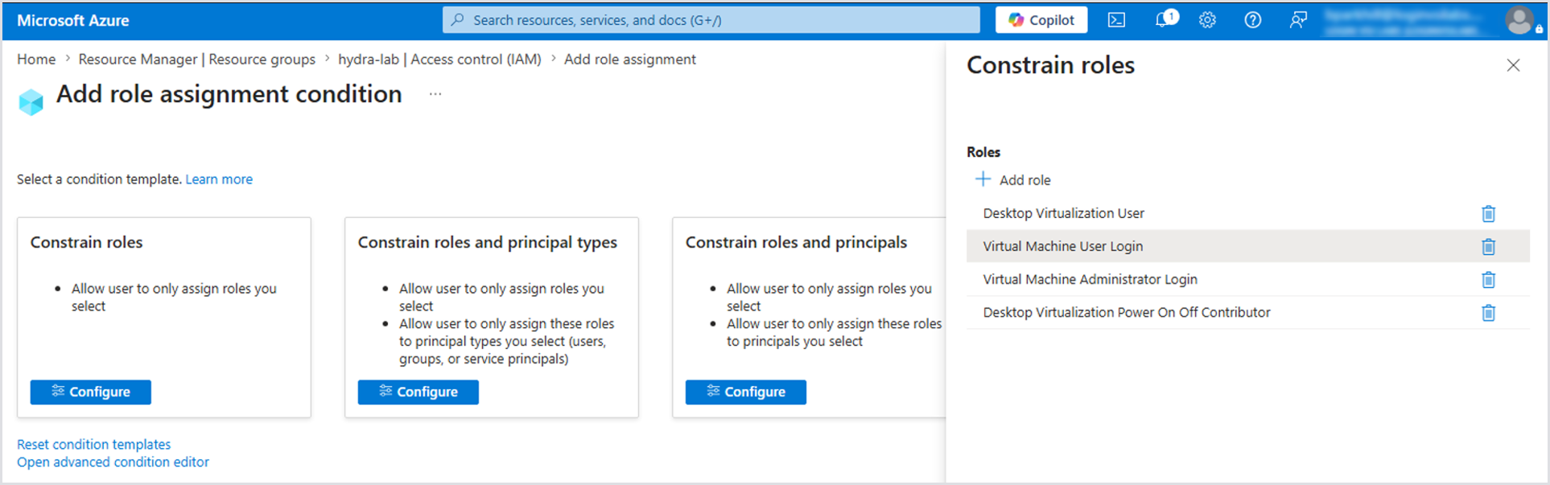
Task: Click the Microsoft Azure home logo text
Action: pos(72,20)
